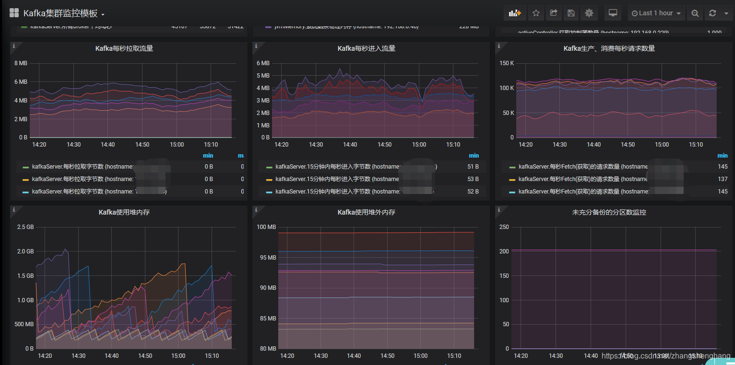Switch to TV view mode icon
The image size is (735, 365).
click(613, 13)
